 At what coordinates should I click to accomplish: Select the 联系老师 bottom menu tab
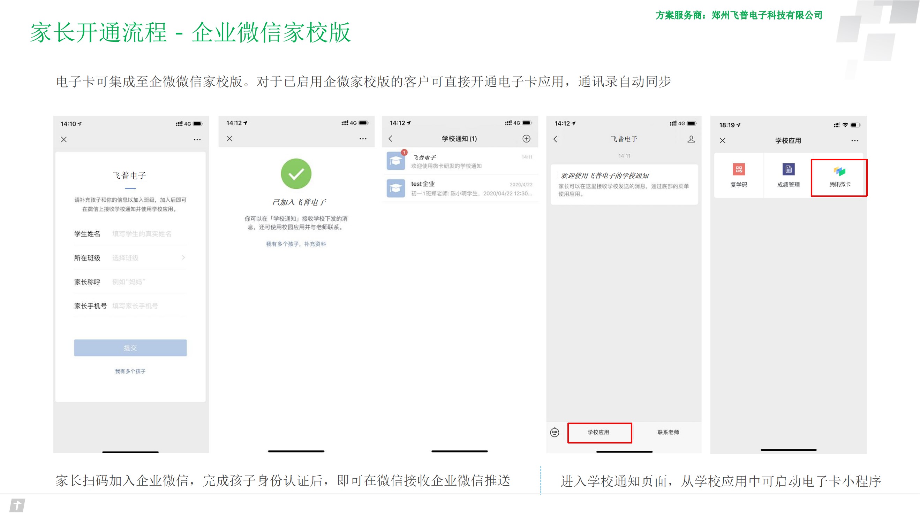[x=668, y=432]
